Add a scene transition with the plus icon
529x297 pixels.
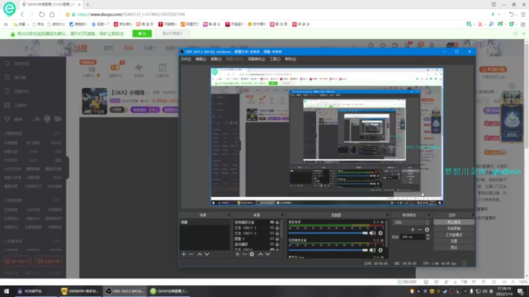pyautogui.click(x=412, y=230)
